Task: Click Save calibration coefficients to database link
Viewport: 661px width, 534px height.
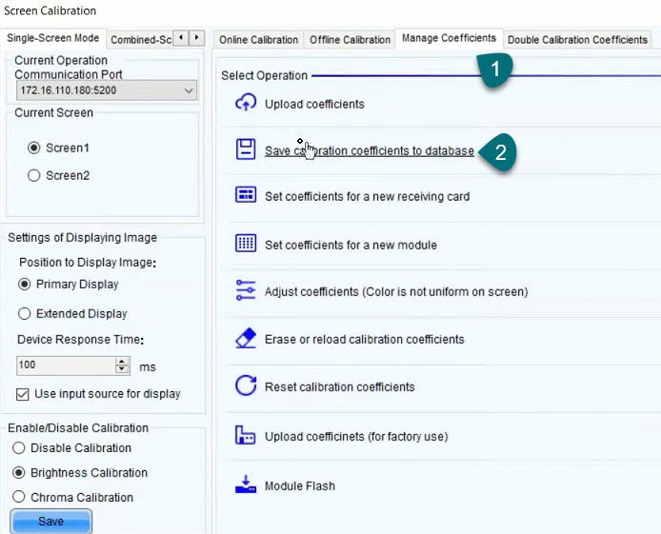Action: pos(369,150)
